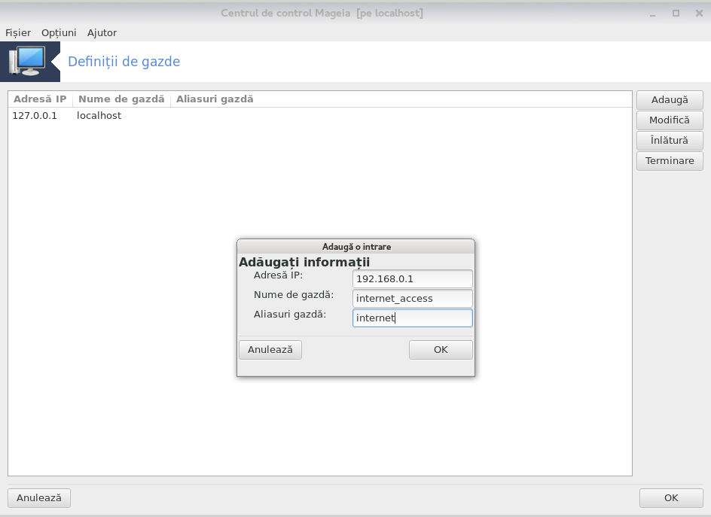Screen dimensions: 711x517
Task: Cancel the Adaugă o intrare dialog
Action: pyautogui.click(x=270, y=350)
